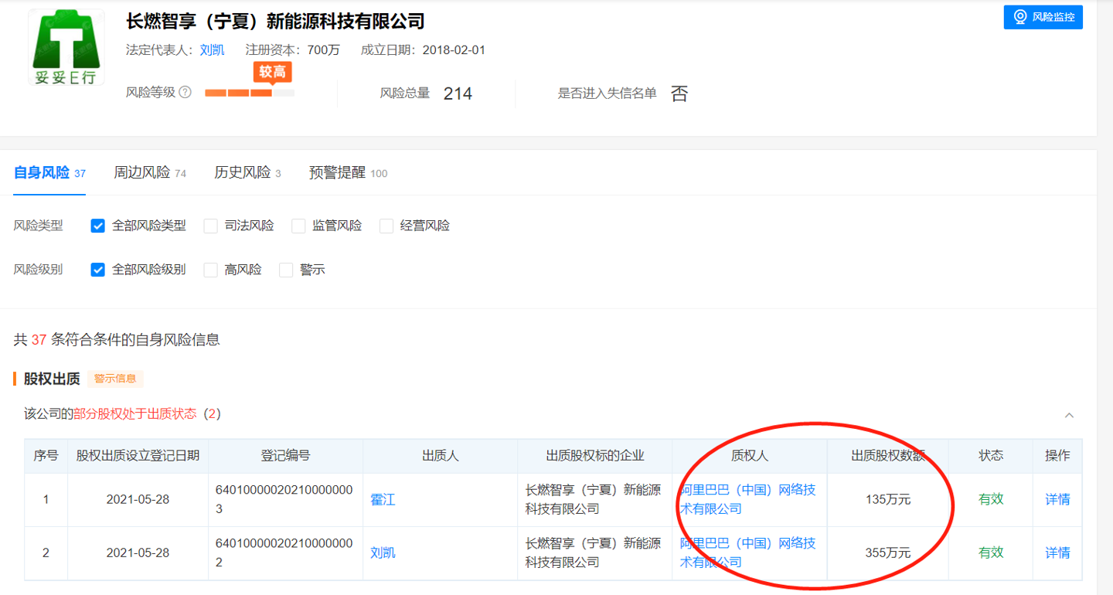Click company name 长燃智享（宁夏）新能源科技有限公司 title
1113x595 pixels.
(276, 22)
